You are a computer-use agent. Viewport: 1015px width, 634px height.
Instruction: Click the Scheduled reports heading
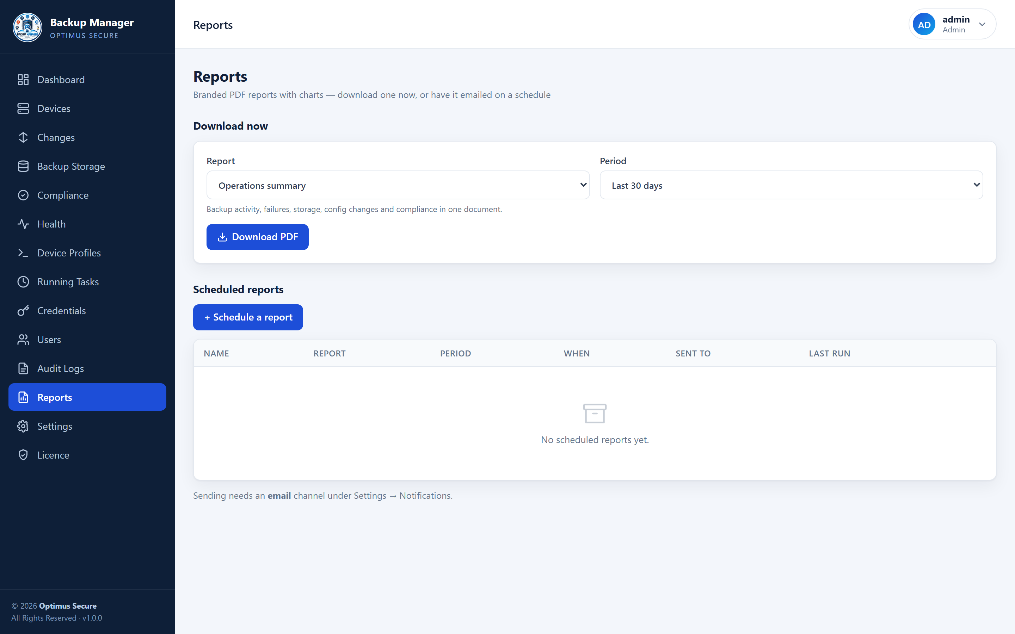coord(238,289)
